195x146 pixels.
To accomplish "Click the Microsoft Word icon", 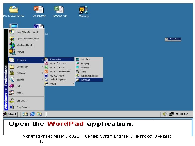I will 46,75.
